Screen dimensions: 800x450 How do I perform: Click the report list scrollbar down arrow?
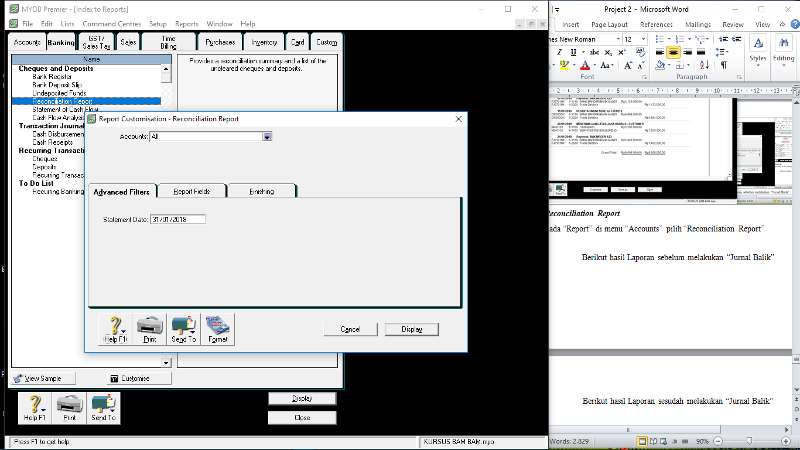(x=166, y=363)
